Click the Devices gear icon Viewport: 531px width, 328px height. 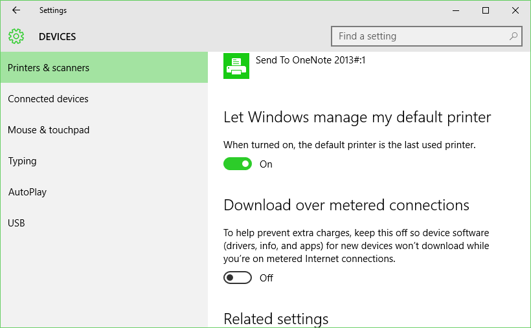(x=16, y=36)
